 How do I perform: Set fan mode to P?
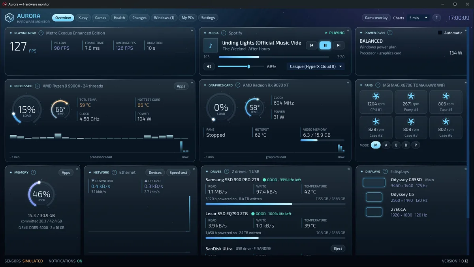pos(415,145)
